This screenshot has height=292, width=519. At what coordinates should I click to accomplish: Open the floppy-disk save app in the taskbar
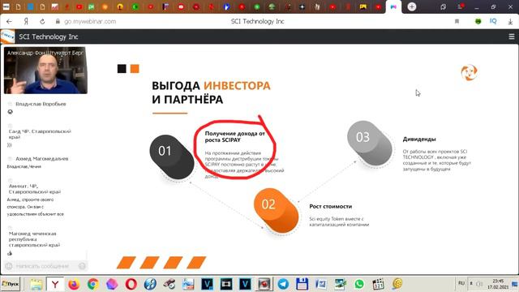302,284
